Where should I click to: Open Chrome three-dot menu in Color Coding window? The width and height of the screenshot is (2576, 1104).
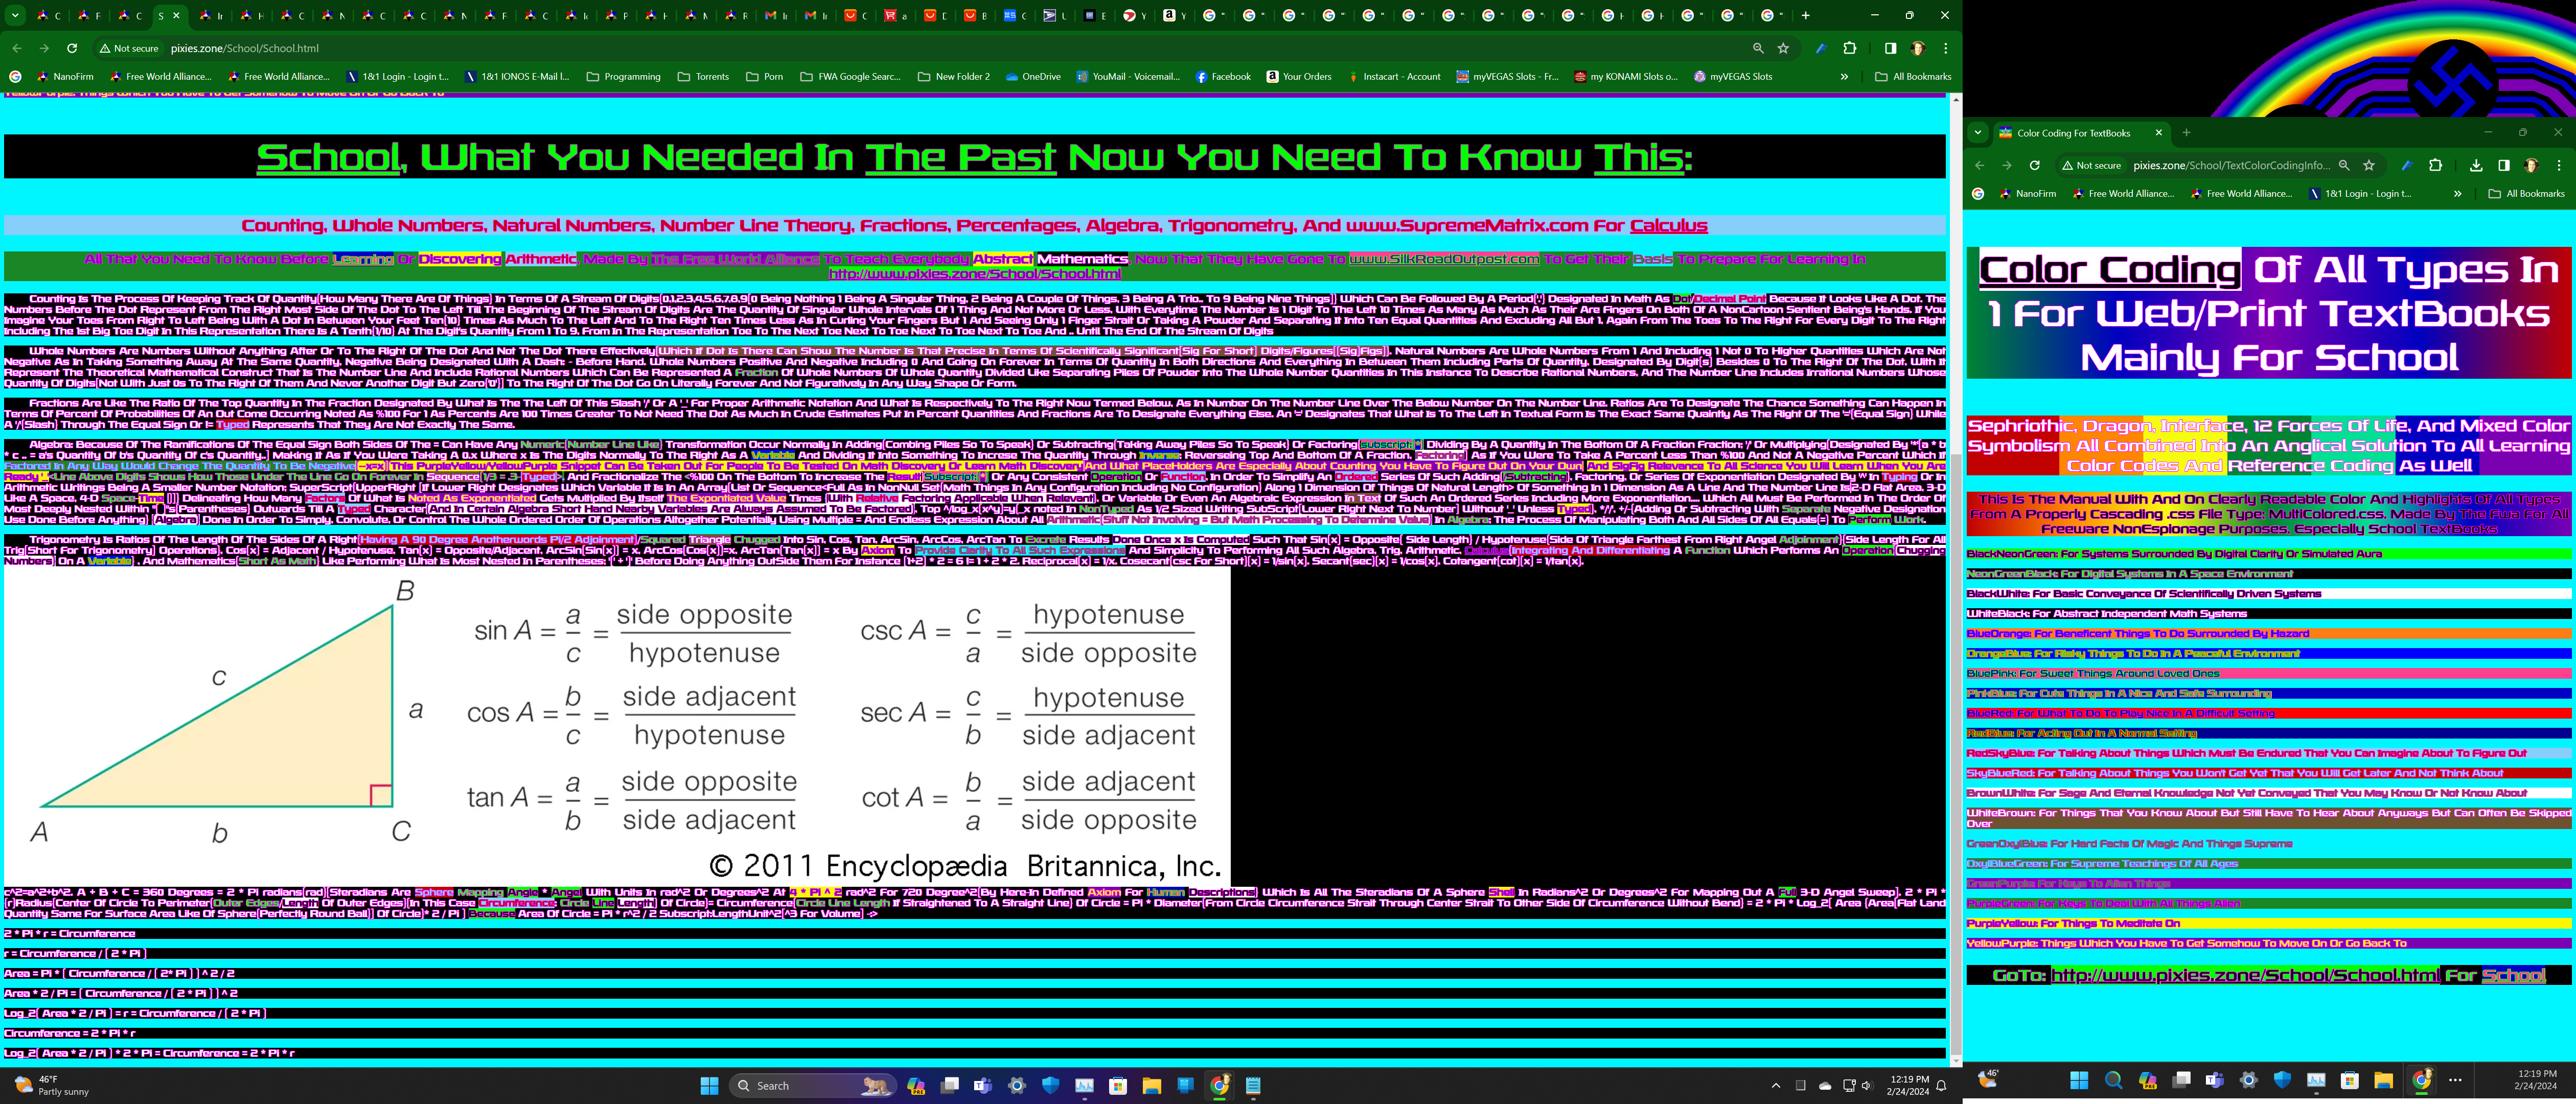click(2559, 165)
